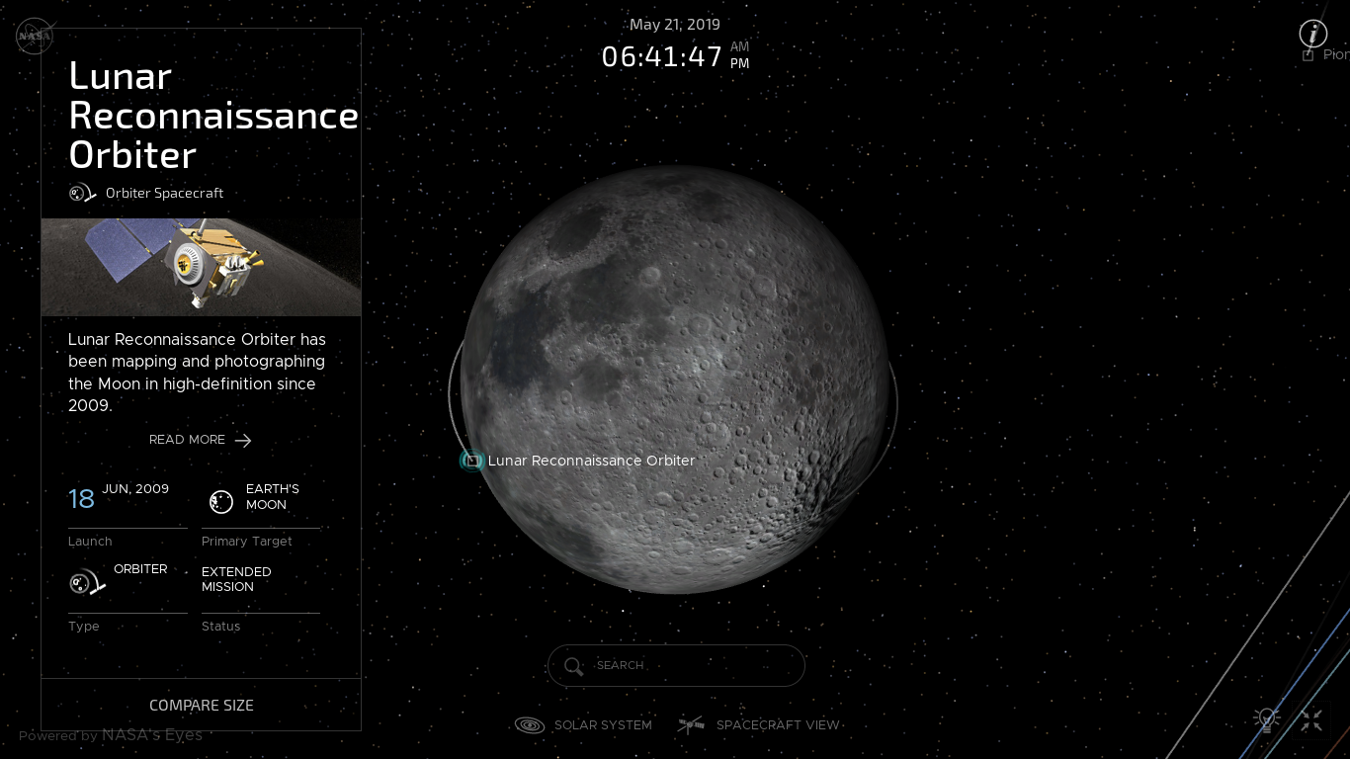
Task: Focus the Search input field
Action: pos(676,665)
